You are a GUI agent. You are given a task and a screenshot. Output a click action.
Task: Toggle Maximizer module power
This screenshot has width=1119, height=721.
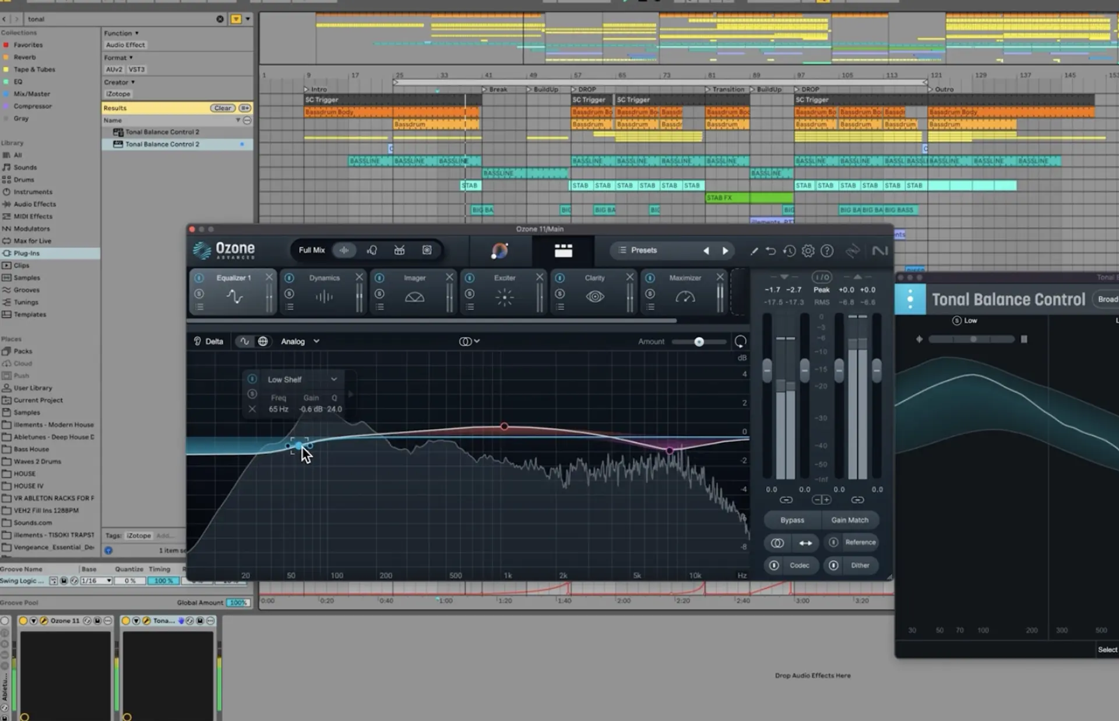coord(650,278)
